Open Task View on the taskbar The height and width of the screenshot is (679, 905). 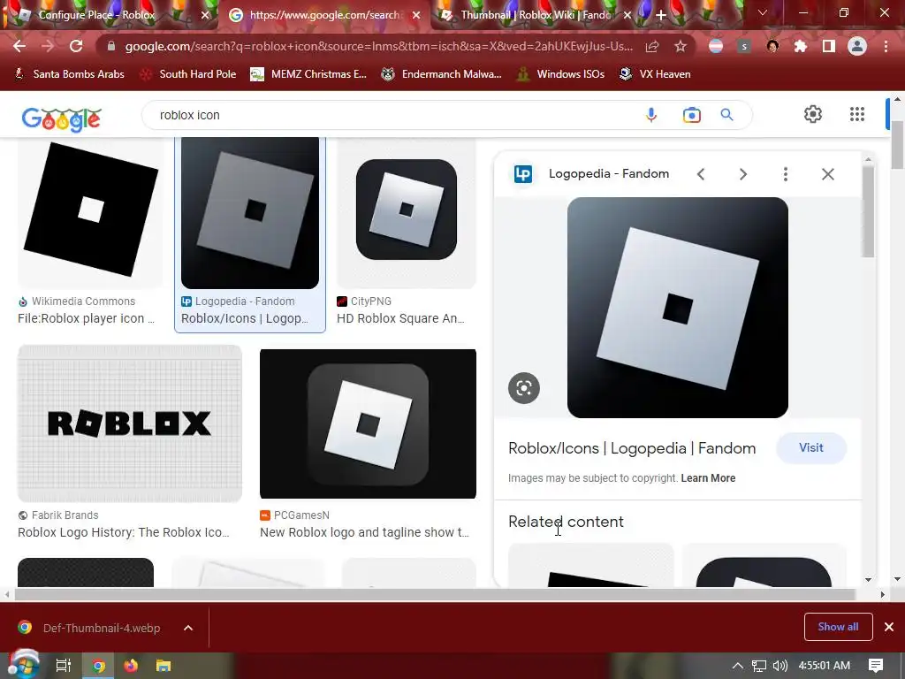point(63,666)
